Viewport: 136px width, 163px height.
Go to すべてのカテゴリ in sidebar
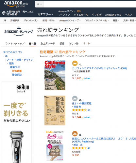click(13, 52)
